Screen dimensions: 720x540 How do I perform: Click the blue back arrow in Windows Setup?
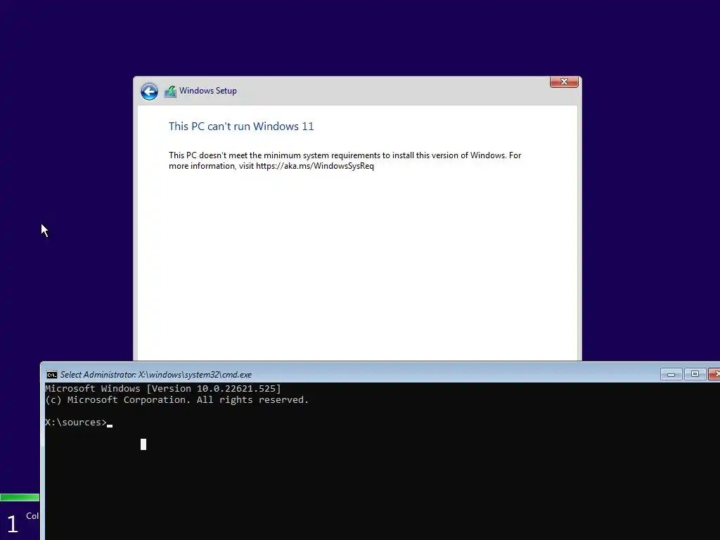point(149,91)
